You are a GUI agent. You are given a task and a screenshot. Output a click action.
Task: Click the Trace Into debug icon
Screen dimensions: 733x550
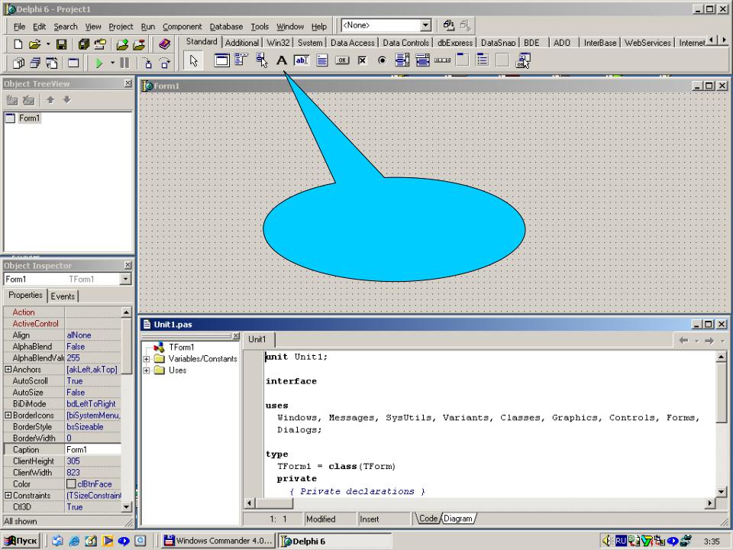click(147, 63)
